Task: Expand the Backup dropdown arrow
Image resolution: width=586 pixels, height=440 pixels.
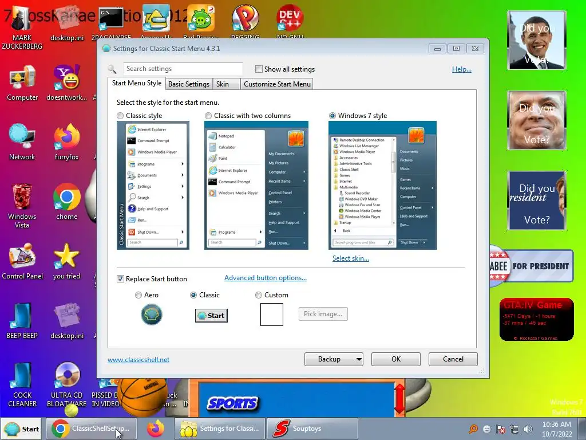Action: [359, 359]
